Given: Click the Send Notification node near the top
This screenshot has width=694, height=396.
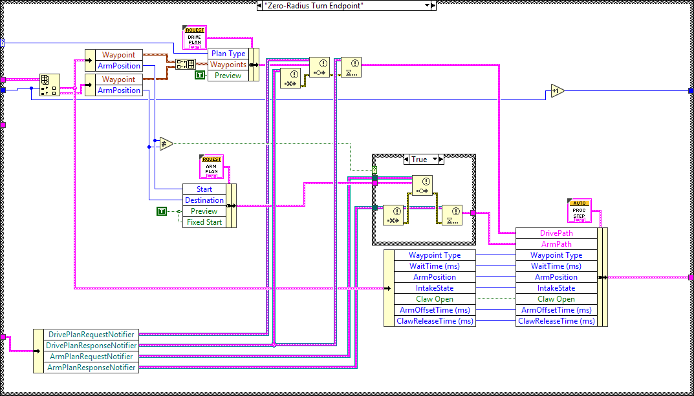Looking at the screenshot, I should click(319, 68).
